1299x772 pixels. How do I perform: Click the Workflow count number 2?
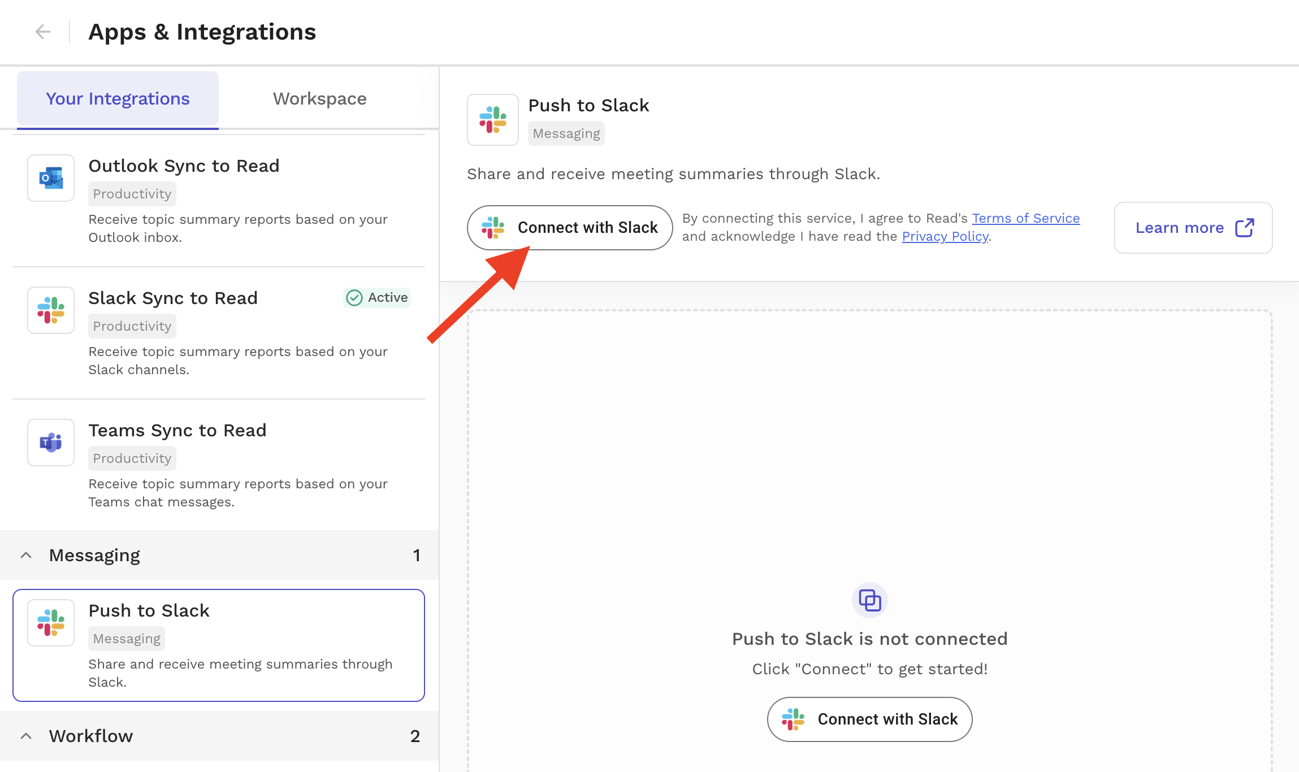coord(415,736)
